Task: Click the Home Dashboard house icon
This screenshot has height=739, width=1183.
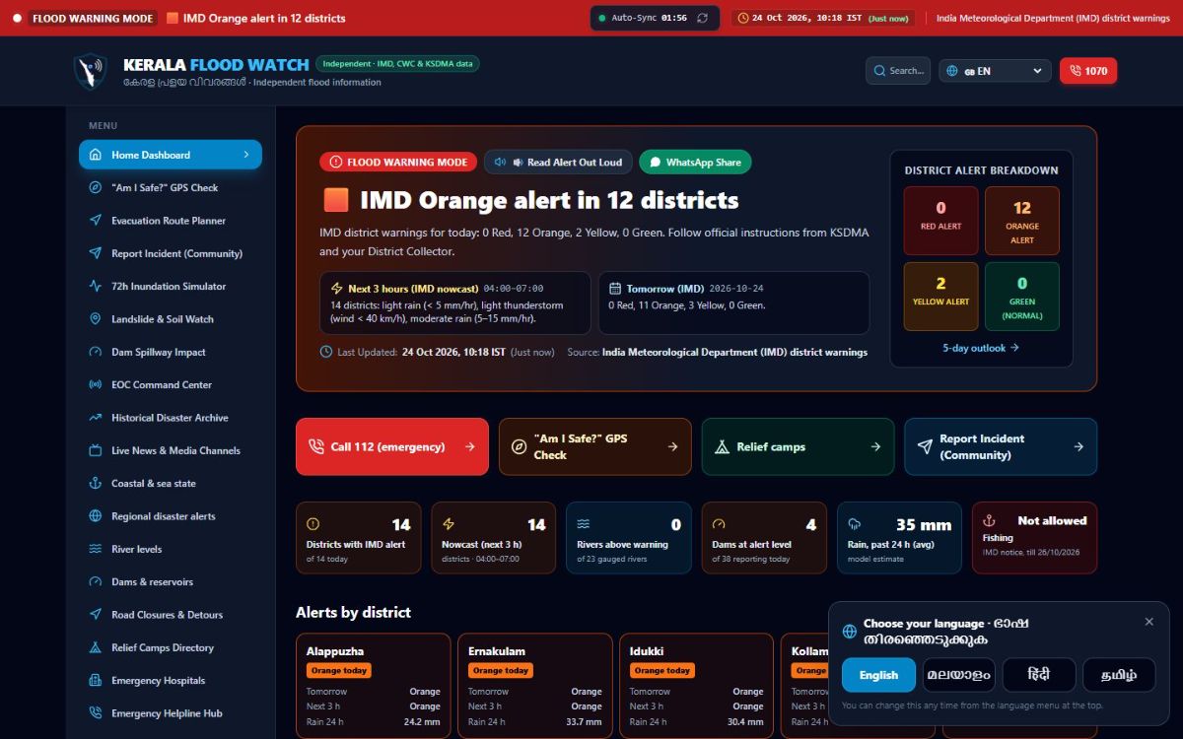Action: click(96, 155)
